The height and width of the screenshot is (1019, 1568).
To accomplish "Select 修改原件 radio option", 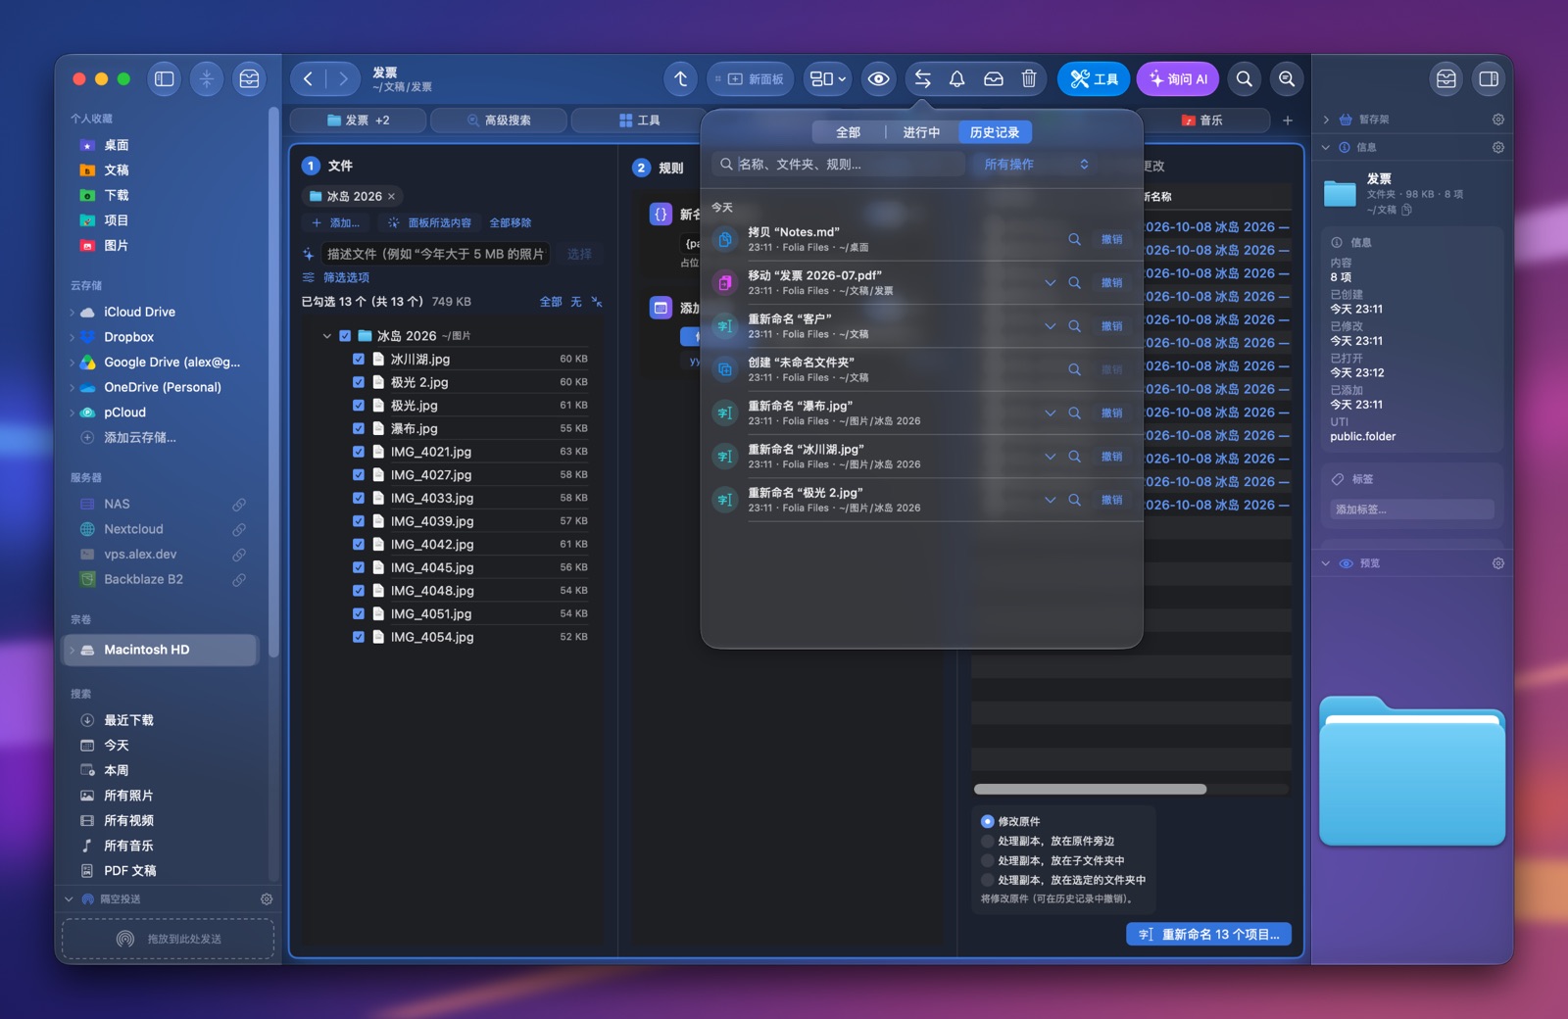I will pyautogui.click(x=988, y=821).
